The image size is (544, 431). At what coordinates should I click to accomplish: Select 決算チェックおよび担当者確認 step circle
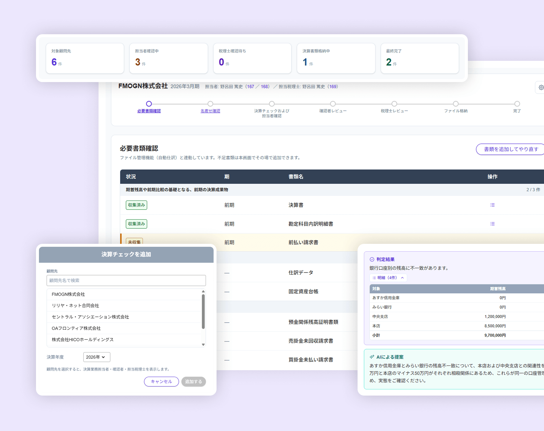(272, 104)
